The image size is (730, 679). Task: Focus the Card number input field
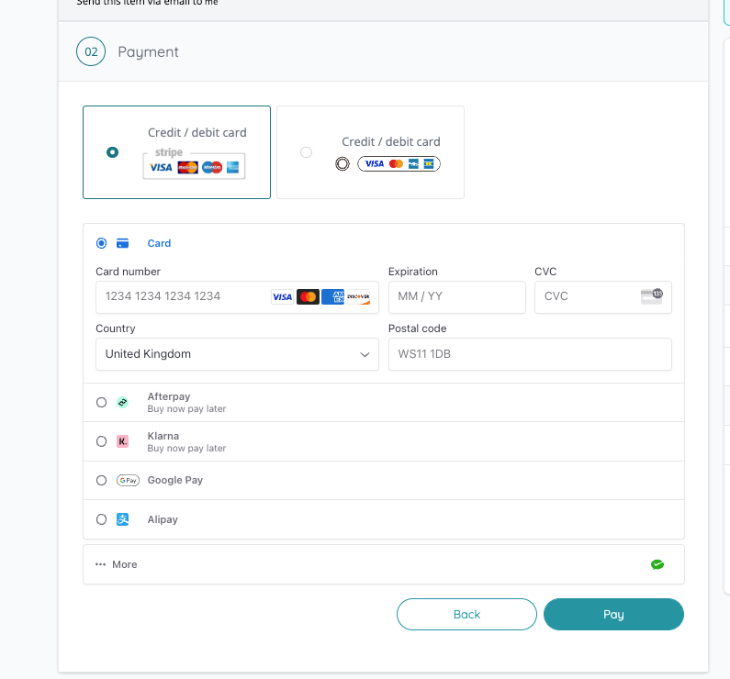coord(237,296)
